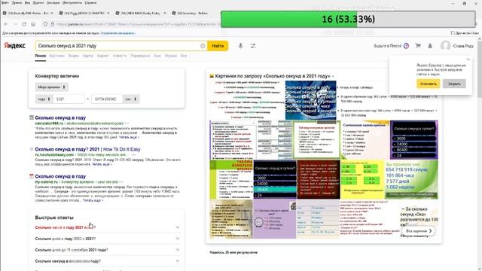The image size is (482, 271).
Task: Click the converter result field with seconds value
Action: [x=107, y=99]
